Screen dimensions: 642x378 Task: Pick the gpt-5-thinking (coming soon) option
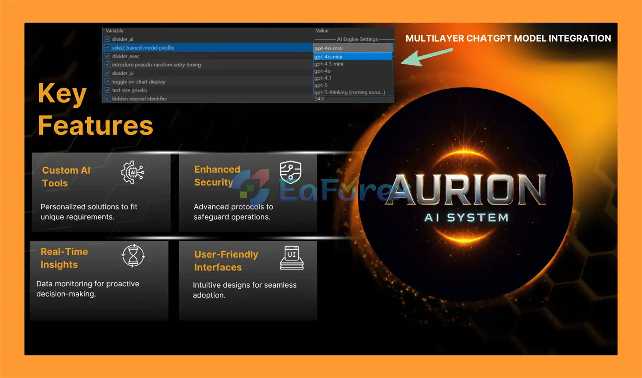350,92
